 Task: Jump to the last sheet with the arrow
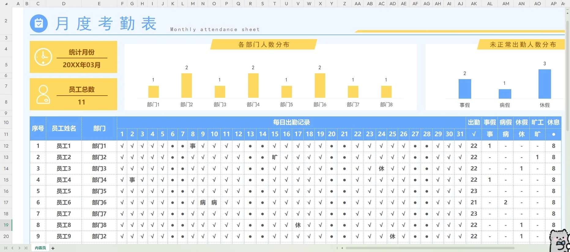point(26,248)
